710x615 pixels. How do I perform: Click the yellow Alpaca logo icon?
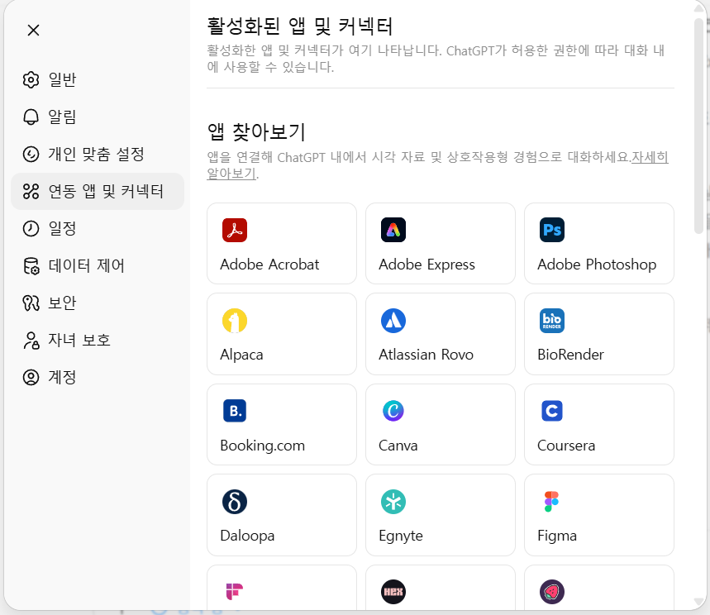pyautogui.click(x=235, y=321)
